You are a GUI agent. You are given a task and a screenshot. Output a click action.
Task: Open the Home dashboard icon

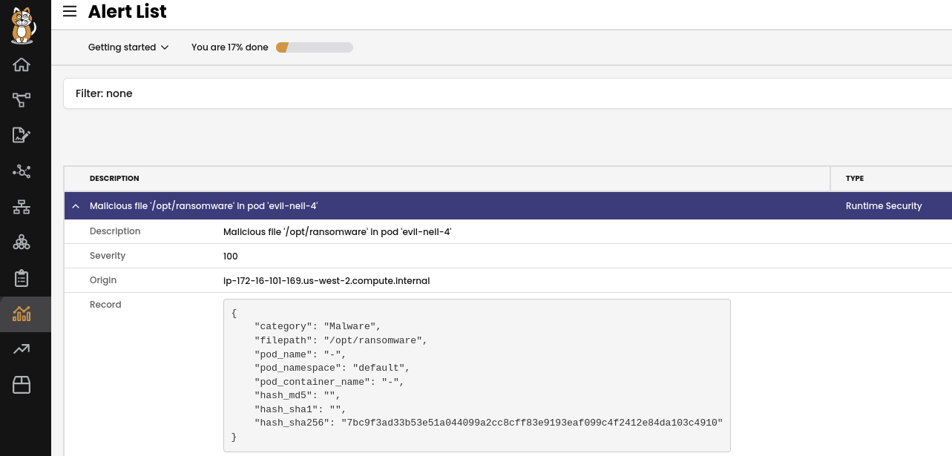22,65
